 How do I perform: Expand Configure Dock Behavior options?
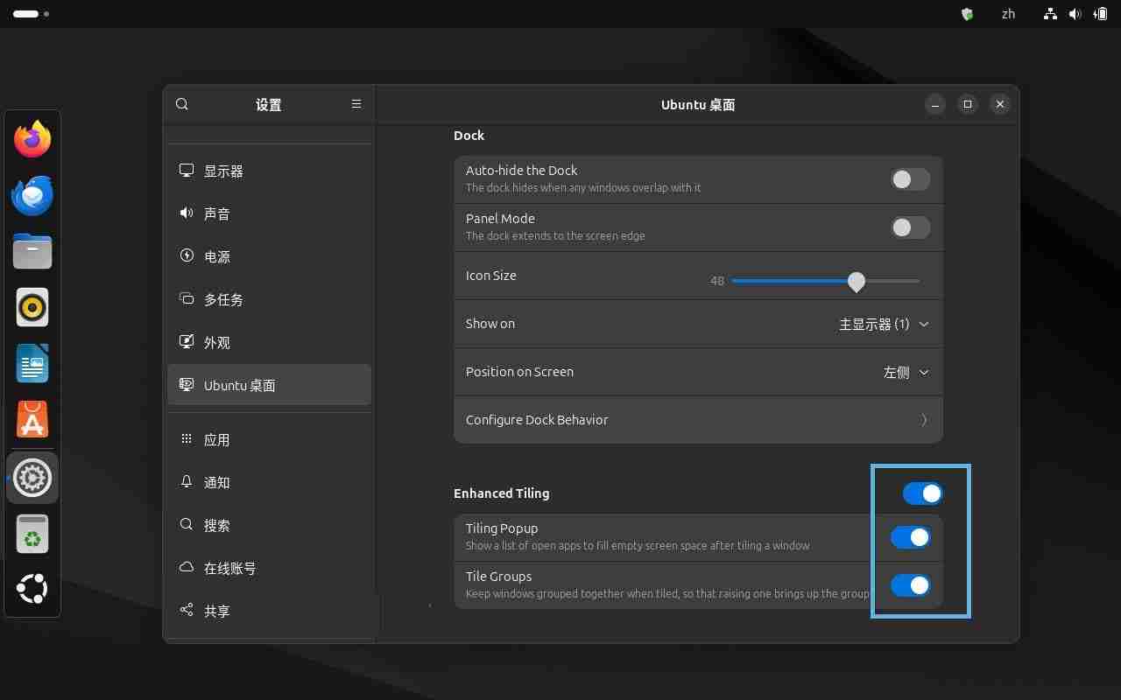pyautogui.click(x=698, y=420)
